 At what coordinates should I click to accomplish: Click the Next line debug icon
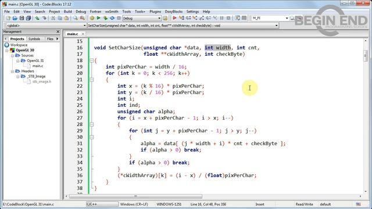tap(188, 18)
